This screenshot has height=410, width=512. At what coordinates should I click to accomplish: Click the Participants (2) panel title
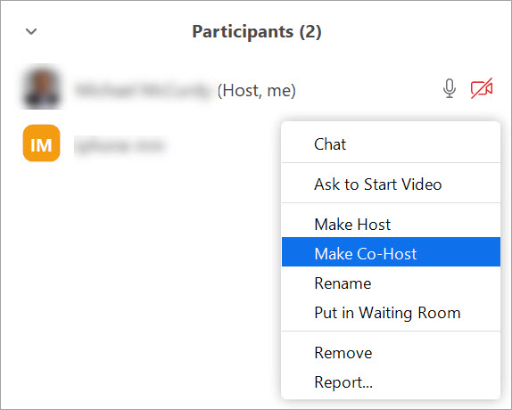[x=257, y=31]
